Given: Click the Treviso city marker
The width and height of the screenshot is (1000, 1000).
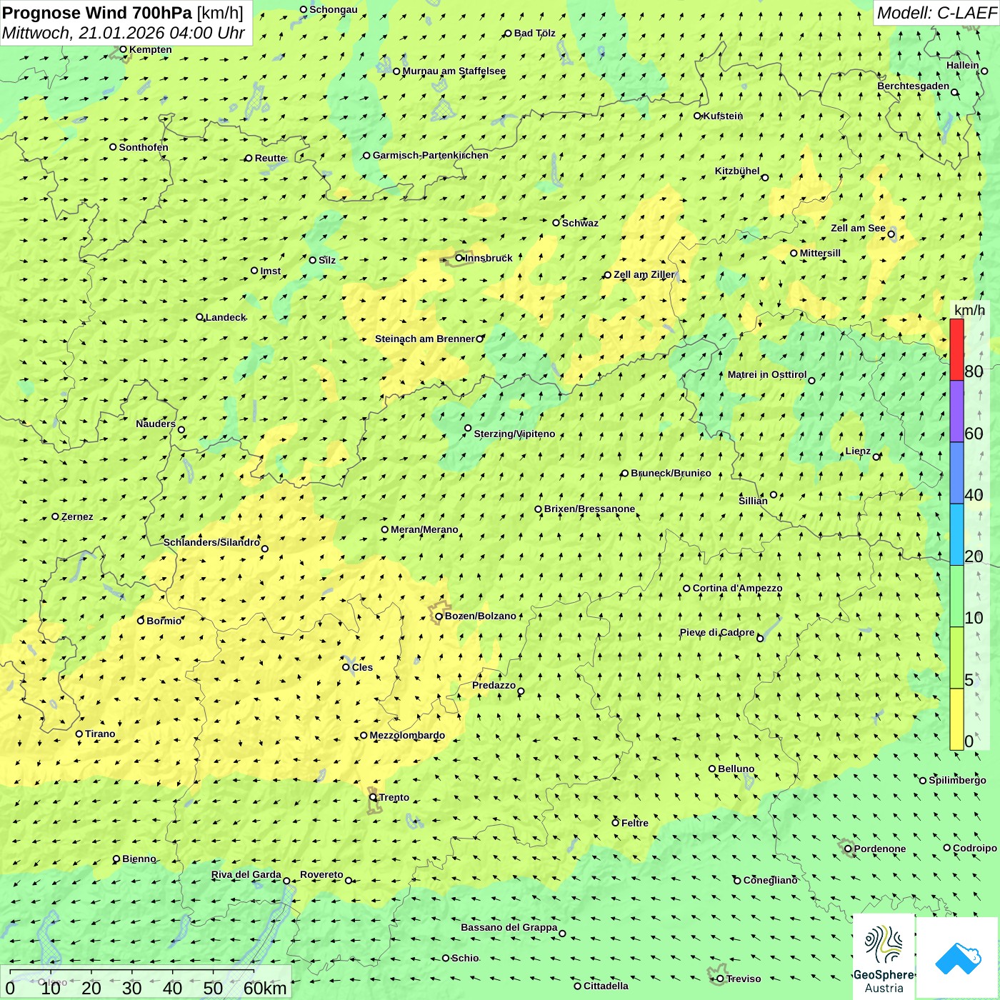Looking at the screenshot, I should [x=720, y=979].
